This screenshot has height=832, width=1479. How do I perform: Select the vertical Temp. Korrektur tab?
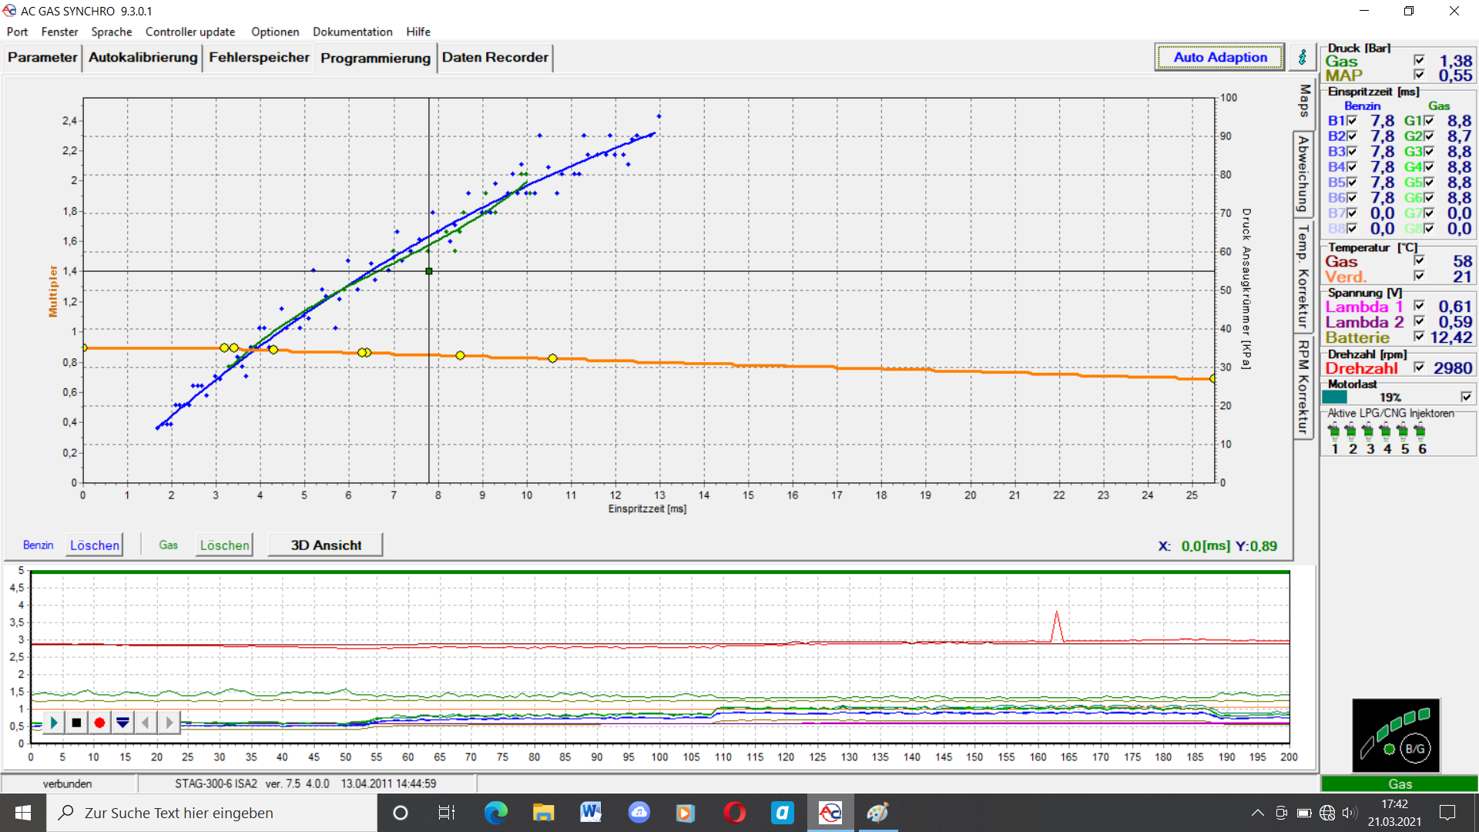1303,276
